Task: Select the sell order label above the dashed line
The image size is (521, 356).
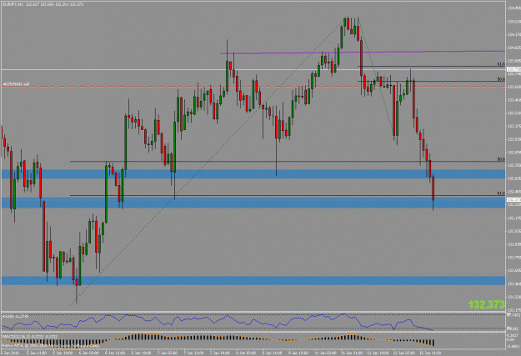Action: pos(16,84)
